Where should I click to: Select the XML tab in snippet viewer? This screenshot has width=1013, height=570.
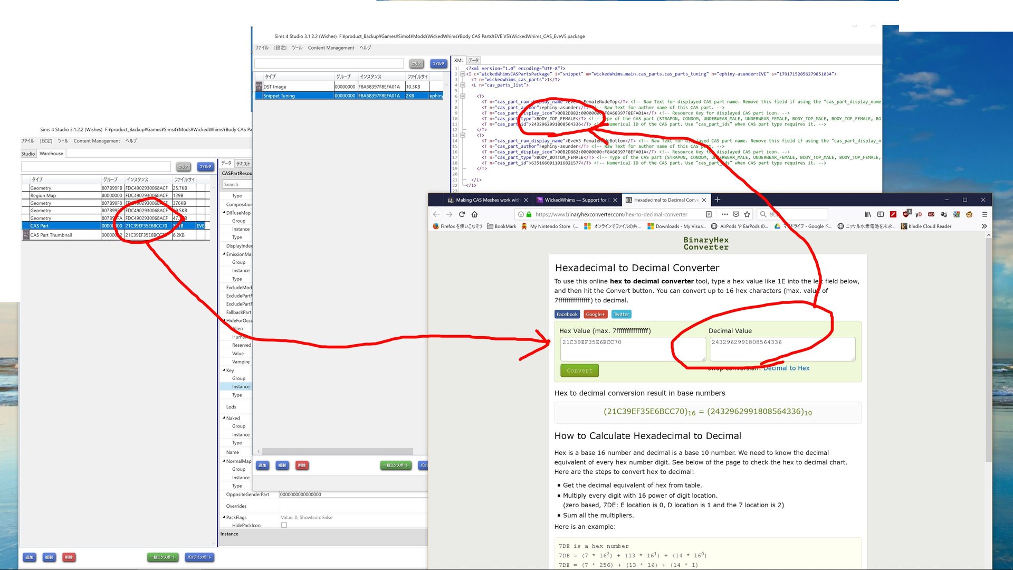pos(458,60)
